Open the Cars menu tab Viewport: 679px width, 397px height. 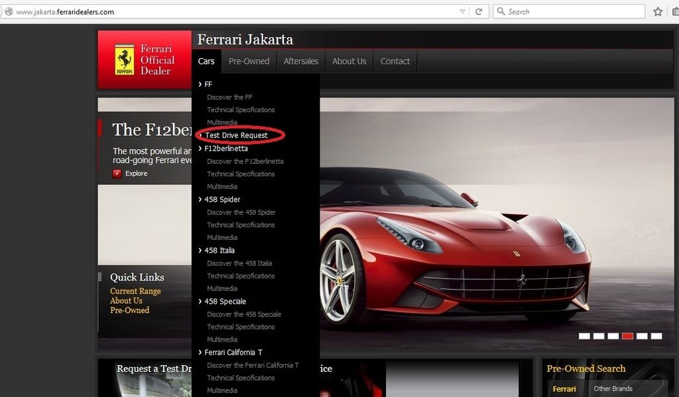click(x=206, y=61)
